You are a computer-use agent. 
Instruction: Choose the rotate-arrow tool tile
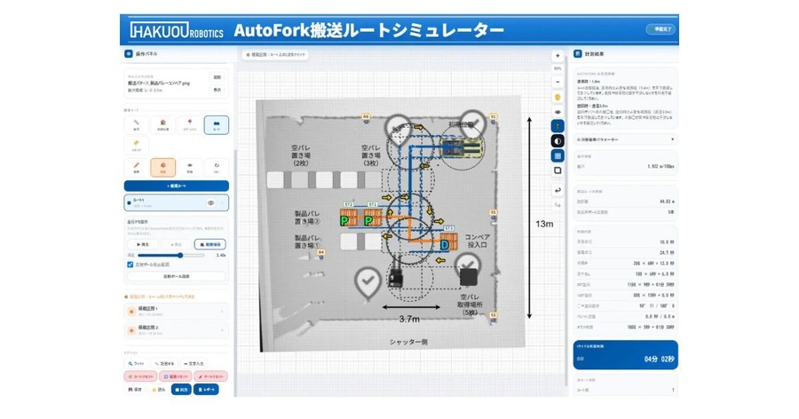point(217,167)
